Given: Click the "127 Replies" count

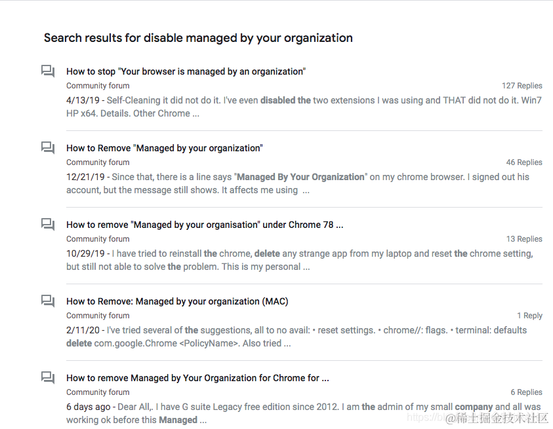Looking at the screenshot, I should [522, 86].
